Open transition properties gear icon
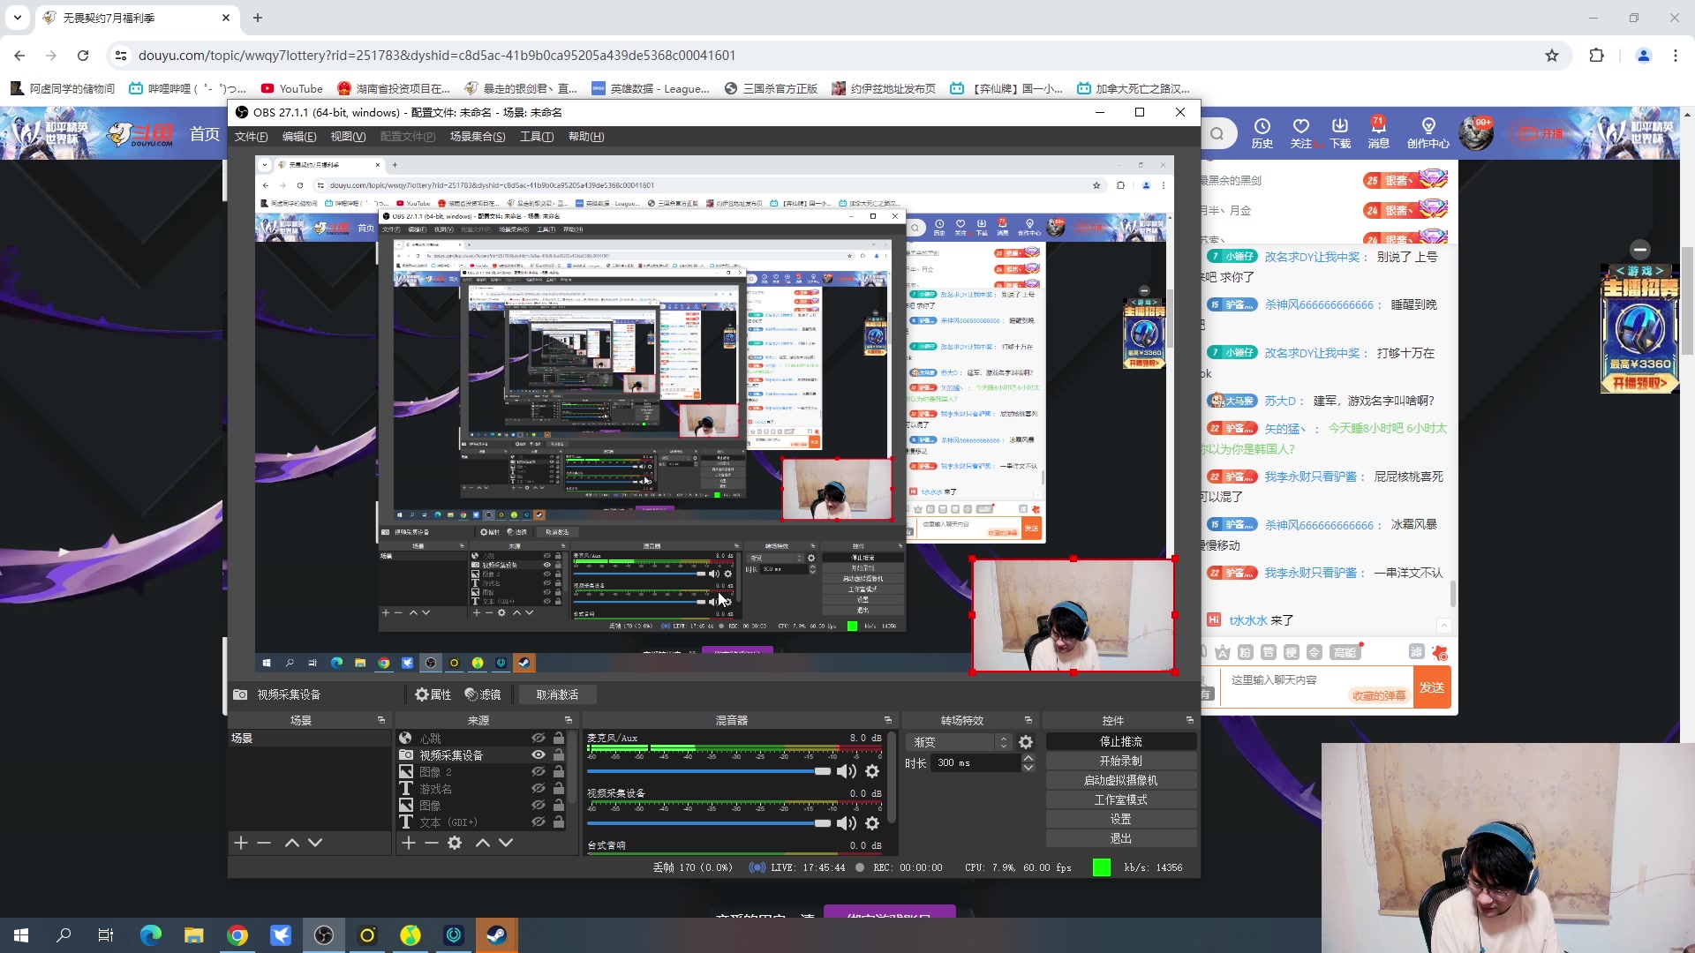The width and height of the screenshot is (1695, 953). pyautogui.click(x=1026, y=742)
